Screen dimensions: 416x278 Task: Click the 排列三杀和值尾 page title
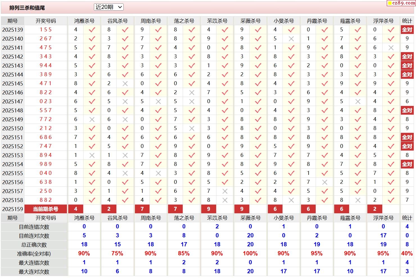(27, 8)
